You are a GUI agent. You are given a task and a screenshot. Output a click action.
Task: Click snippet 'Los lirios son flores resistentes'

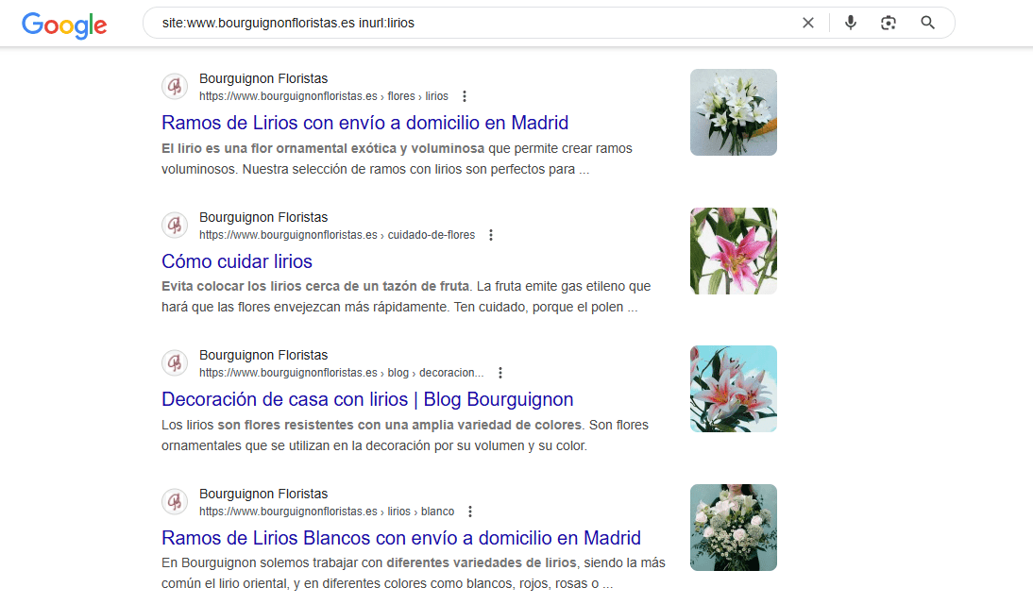point(405,435)
